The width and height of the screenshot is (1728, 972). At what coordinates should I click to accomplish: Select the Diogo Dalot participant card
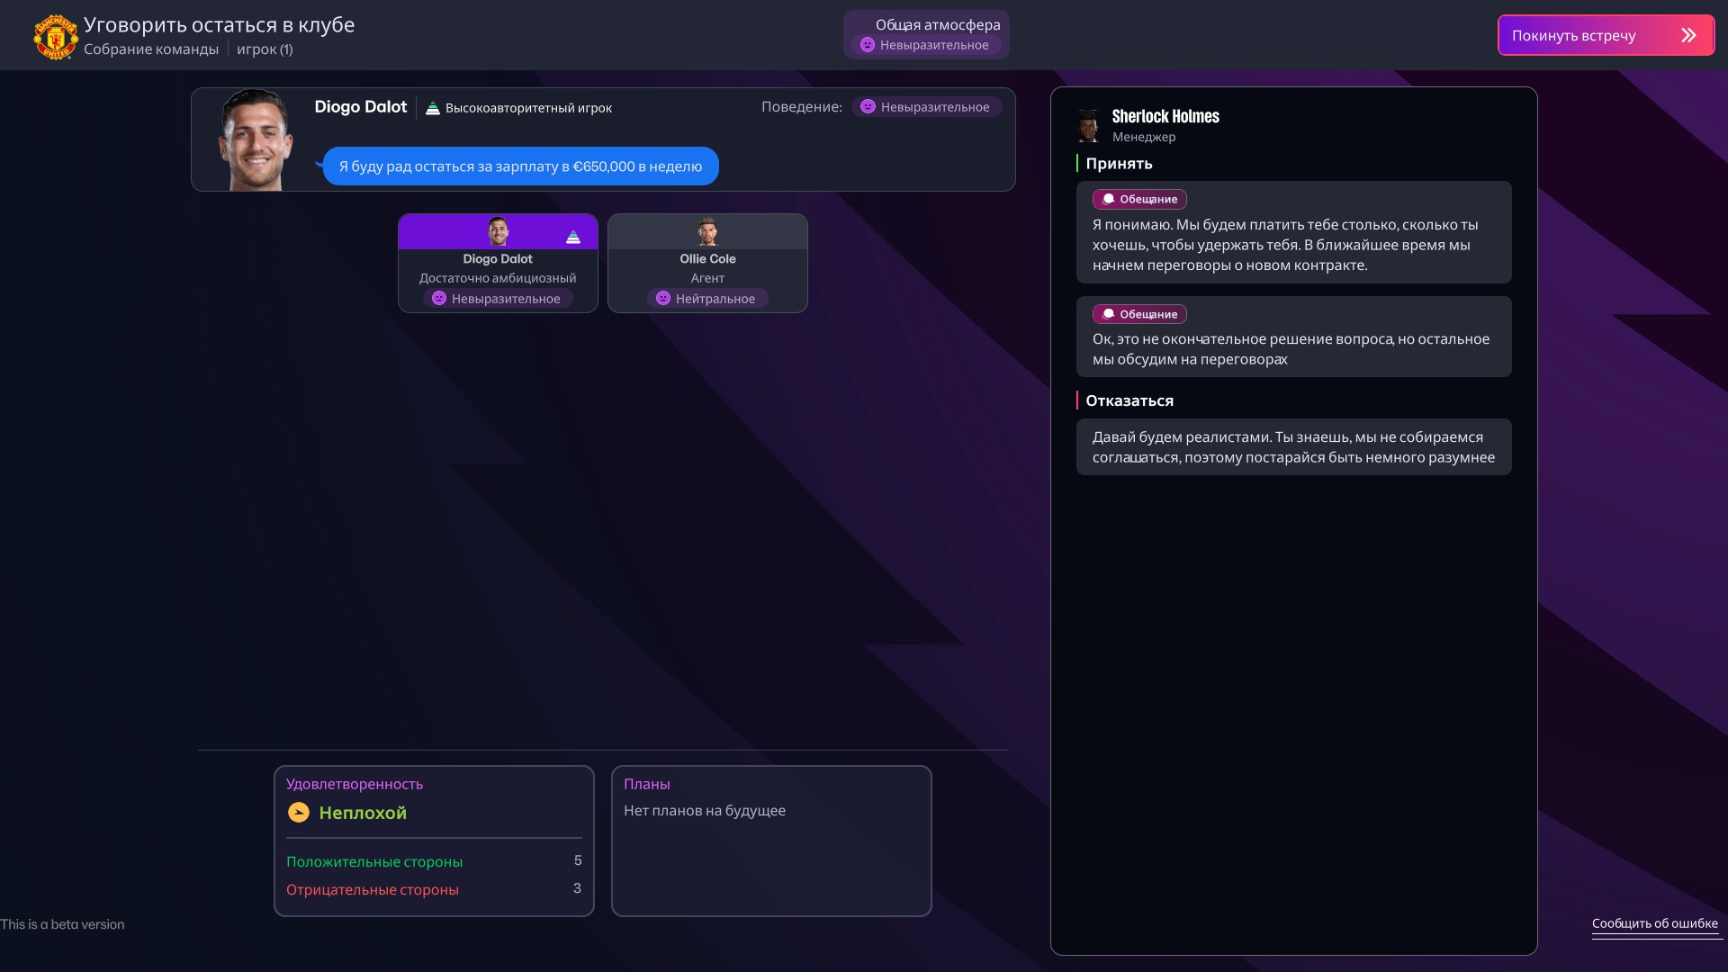pyautogui.click(x=498, y=264)
